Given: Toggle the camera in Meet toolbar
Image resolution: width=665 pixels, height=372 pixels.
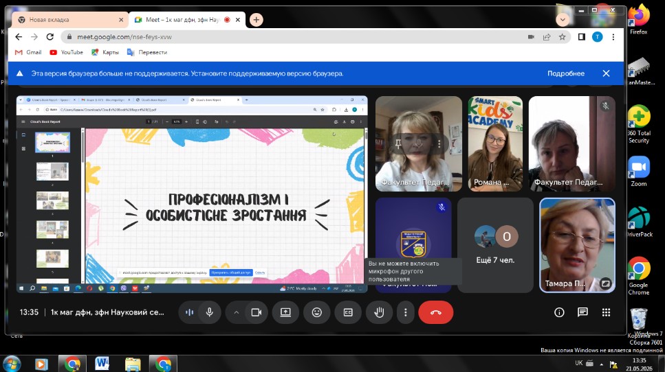Looking at the screenshot, I should tap(256, 312).
